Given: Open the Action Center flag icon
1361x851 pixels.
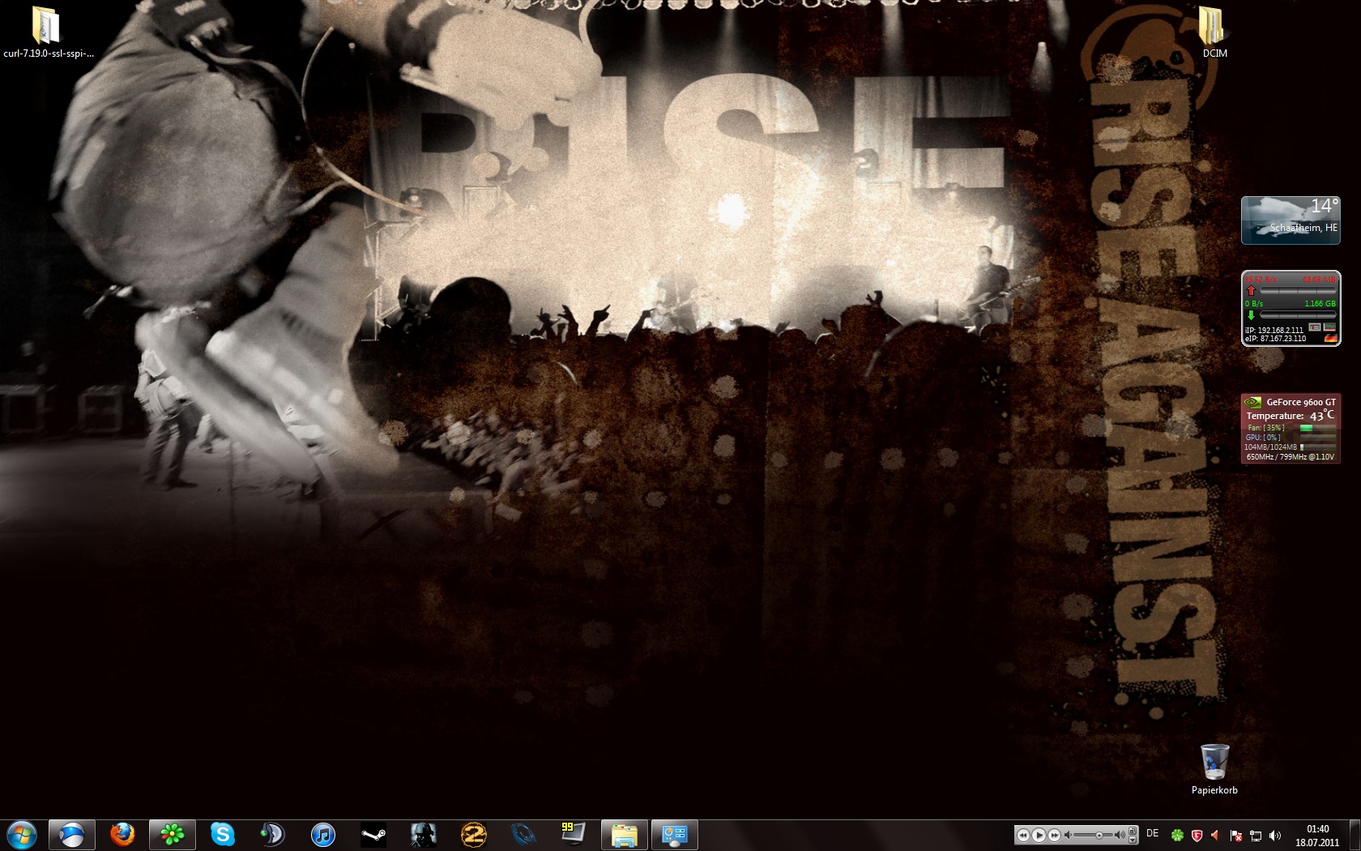Looking at the screenshot, I should tap(1235, 835).
